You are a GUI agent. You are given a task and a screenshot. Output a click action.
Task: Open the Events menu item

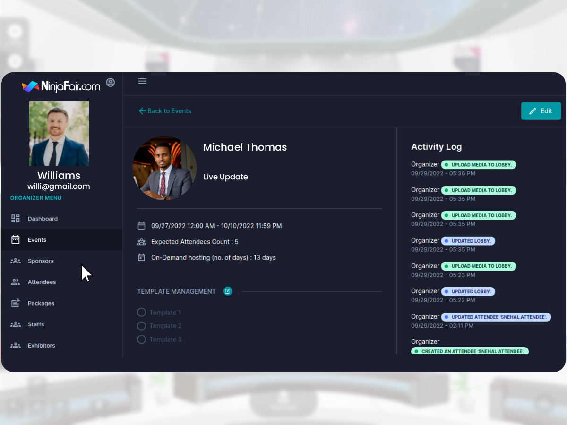[x=37, y=240]
